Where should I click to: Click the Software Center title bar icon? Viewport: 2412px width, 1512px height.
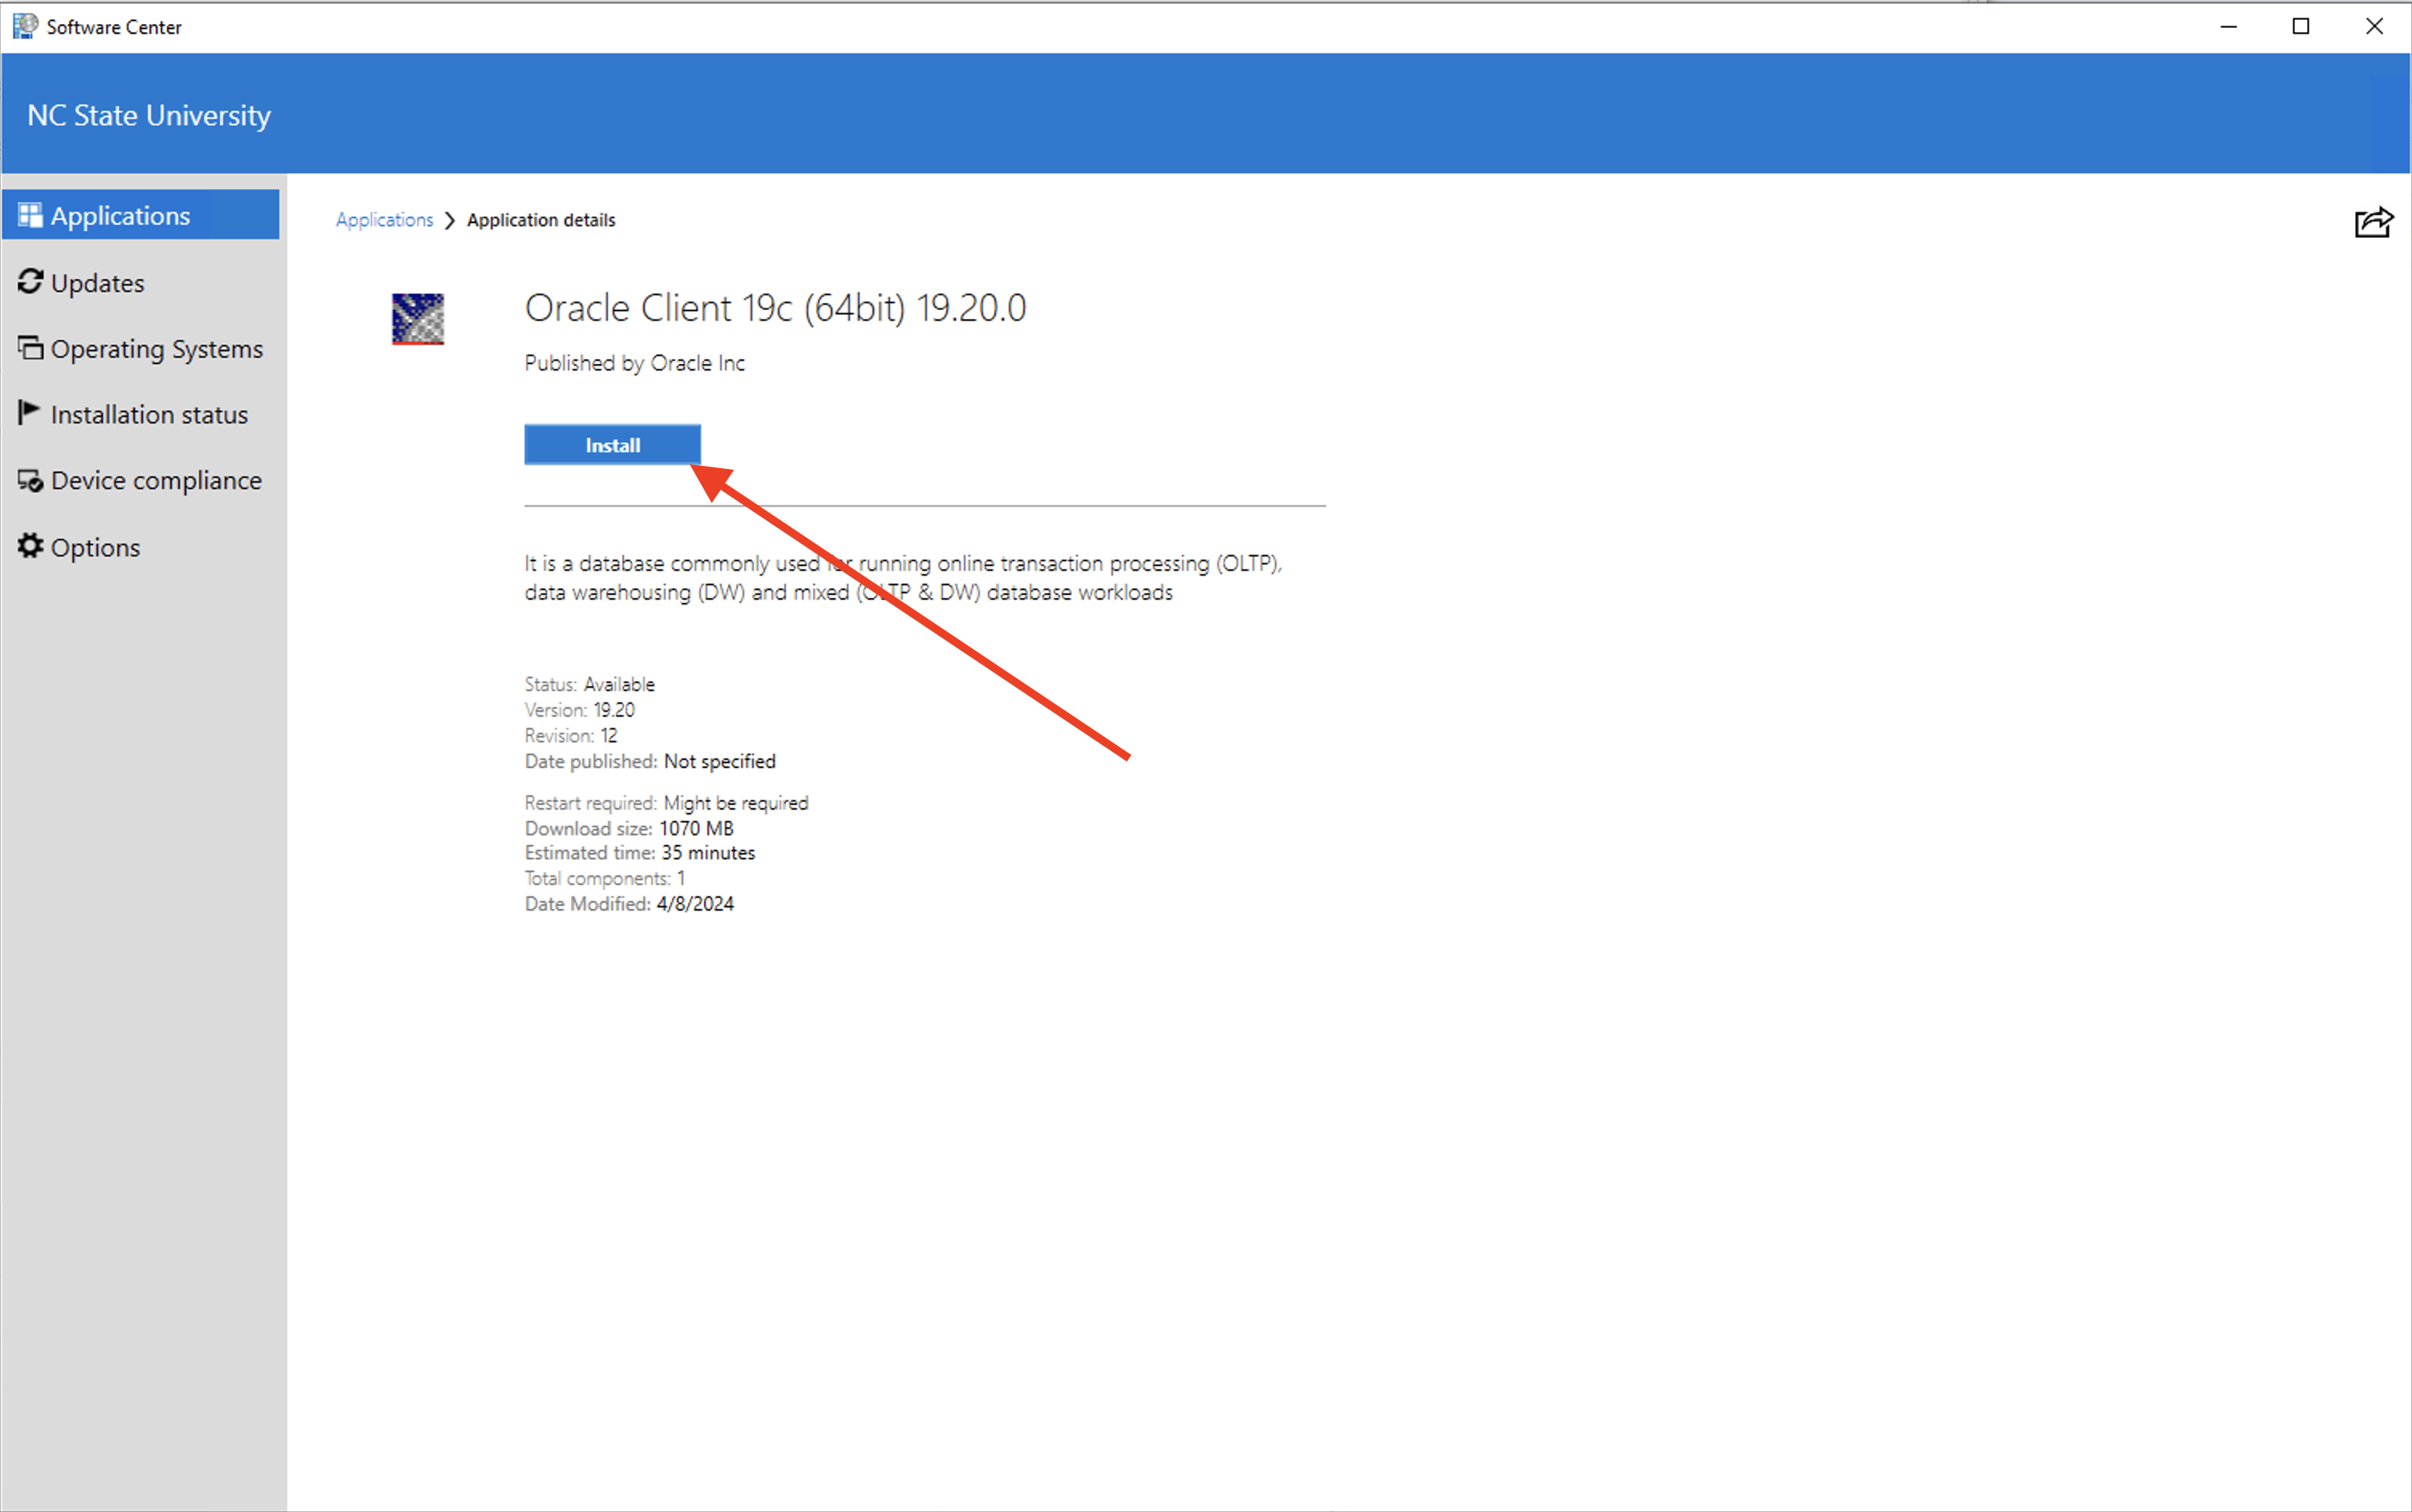[25, 26]
